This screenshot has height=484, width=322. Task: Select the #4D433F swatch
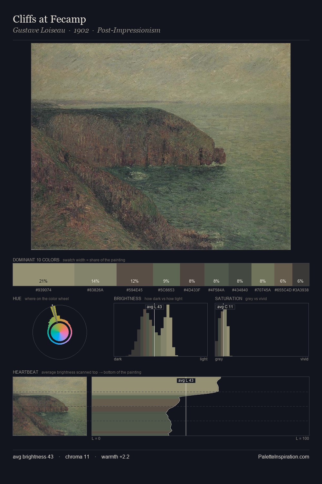192,275
